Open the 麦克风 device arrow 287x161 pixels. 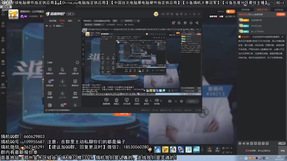[x=151, y=101]
